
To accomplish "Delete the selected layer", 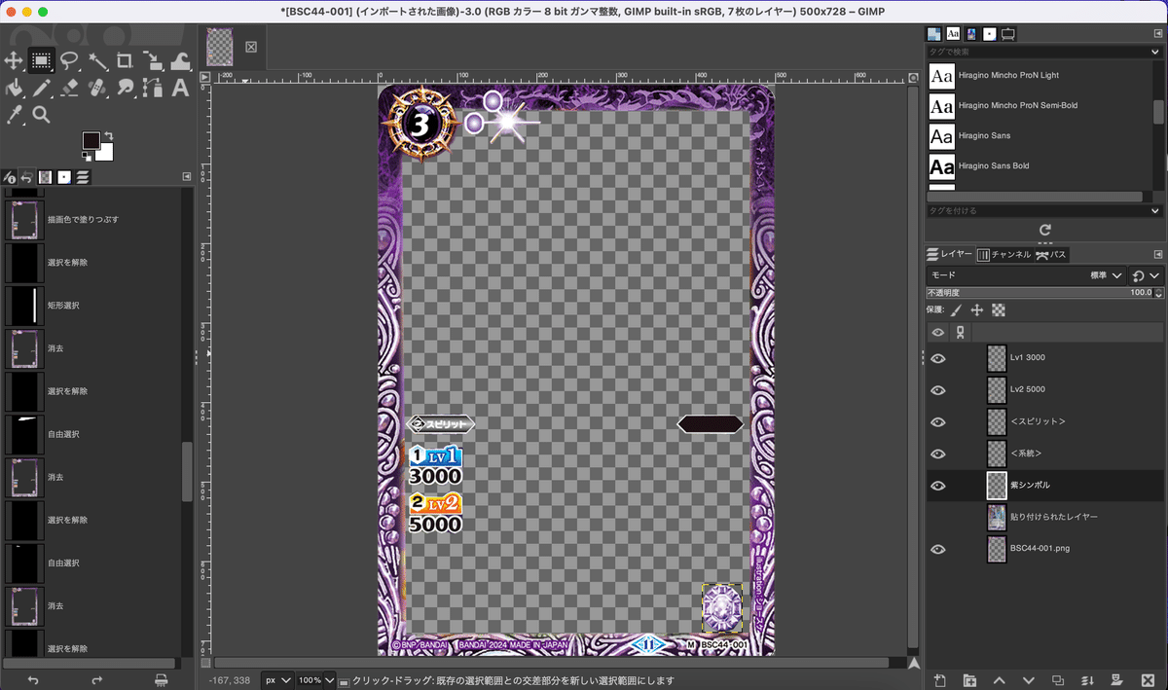I will pyautogui.click(x=1149, y=679).
